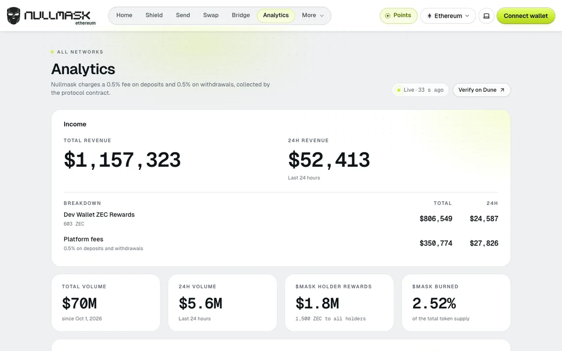Click the Connect wallet button
The height and width of the screenshot is (351, 562).
[525, 16]
